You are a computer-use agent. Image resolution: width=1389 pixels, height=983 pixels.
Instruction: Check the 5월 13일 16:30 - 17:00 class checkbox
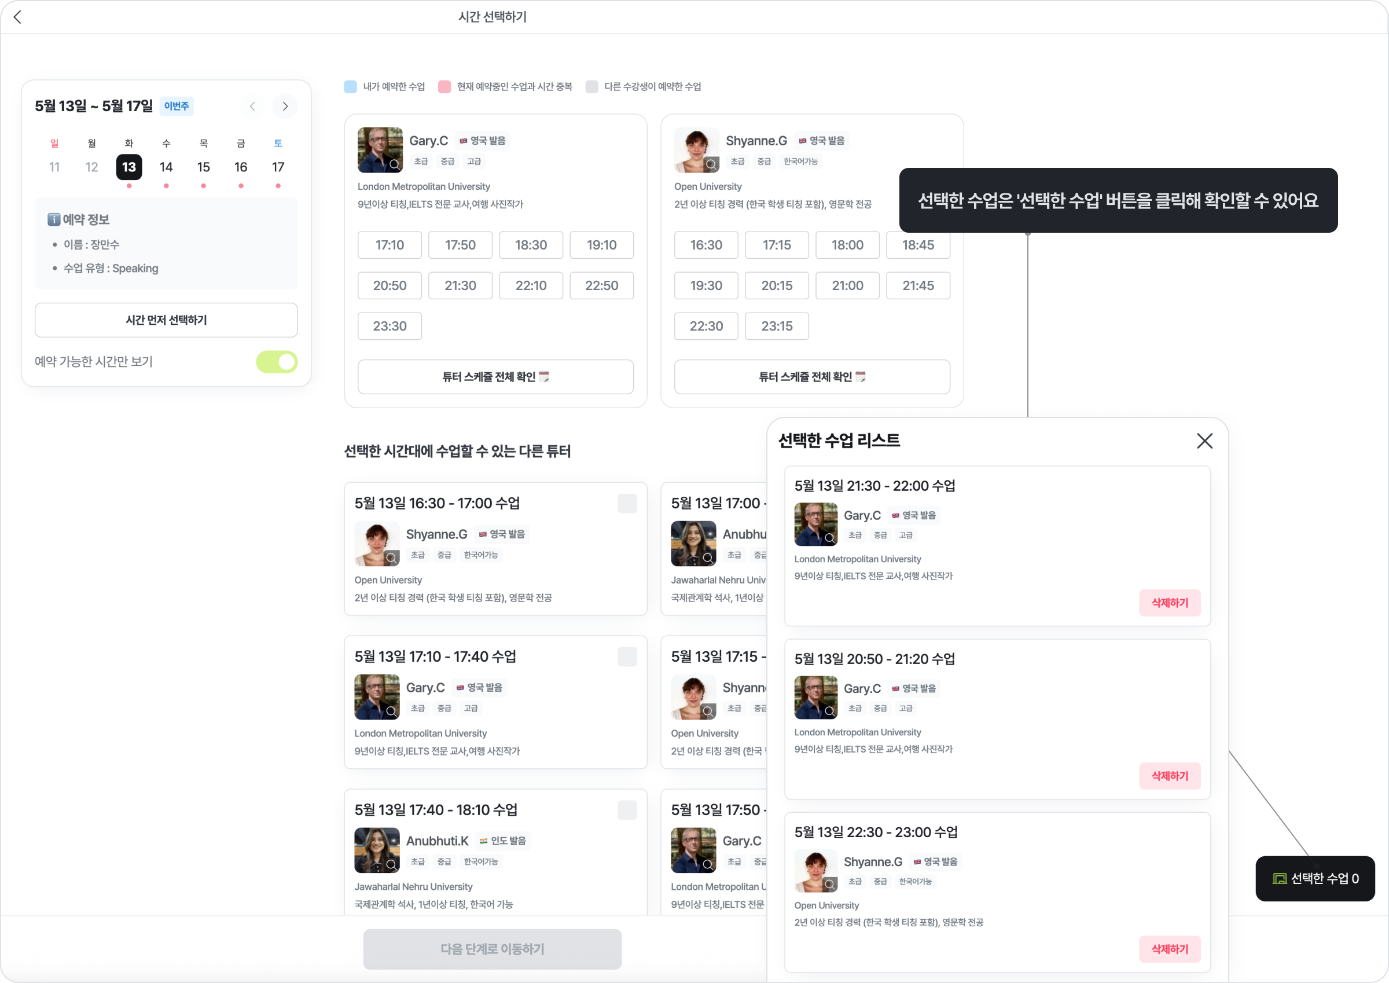(x=627, y=504)
